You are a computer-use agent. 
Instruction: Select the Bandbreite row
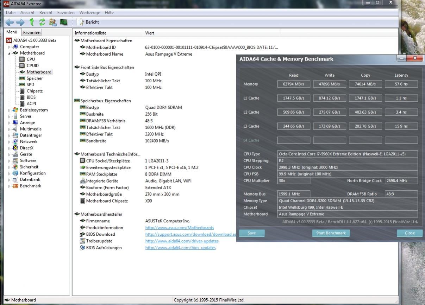pyautogui.click(x=155, y=141)
